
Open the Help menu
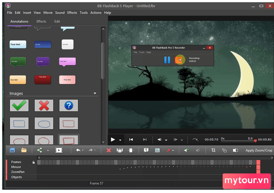pos(108,13)
